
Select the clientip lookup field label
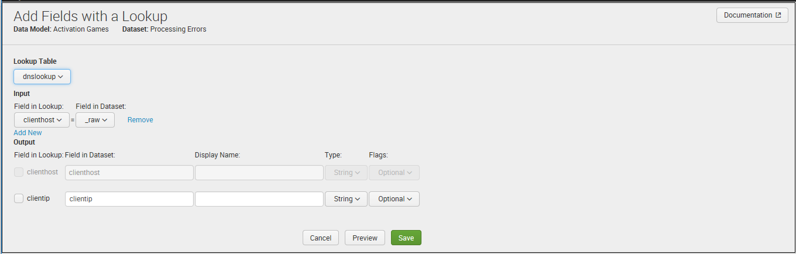38,198
